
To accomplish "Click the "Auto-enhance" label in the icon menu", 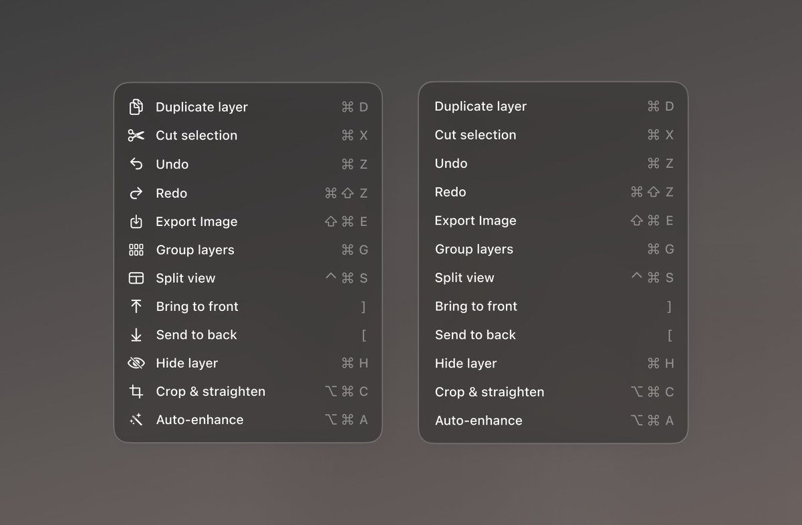I will 200,420.
